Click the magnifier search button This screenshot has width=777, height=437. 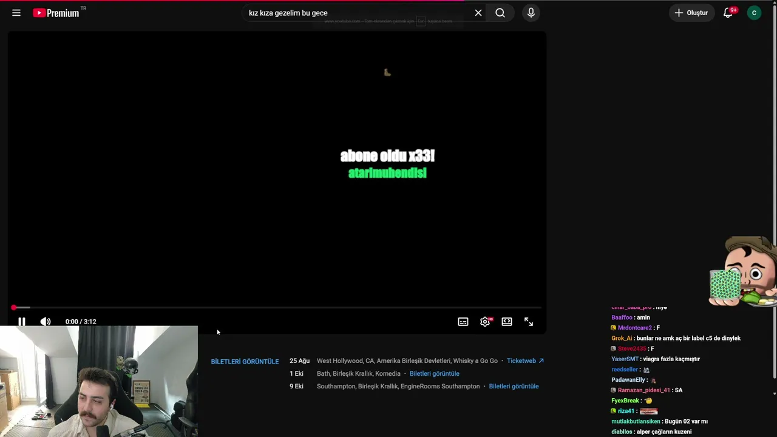(500, 13)
